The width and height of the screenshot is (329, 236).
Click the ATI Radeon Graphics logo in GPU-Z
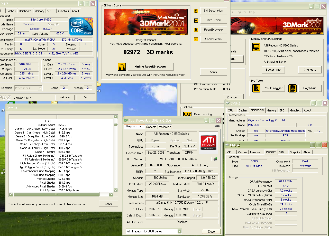[x=208, y=143]
